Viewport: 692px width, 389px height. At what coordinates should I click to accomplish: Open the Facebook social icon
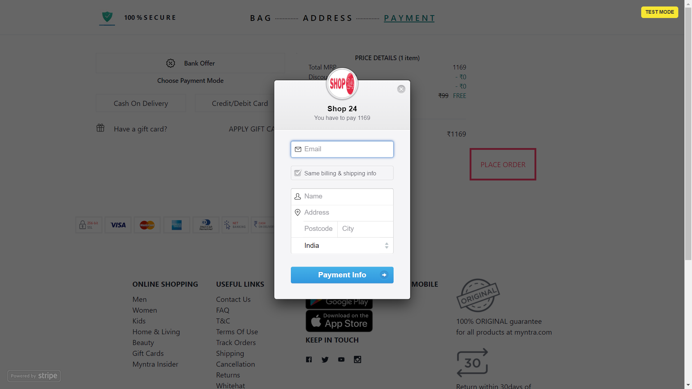tap(309, 359)
